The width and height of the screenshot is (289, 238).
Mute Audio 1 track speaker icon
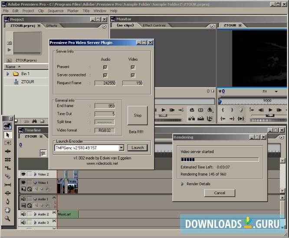coord(23,199)
